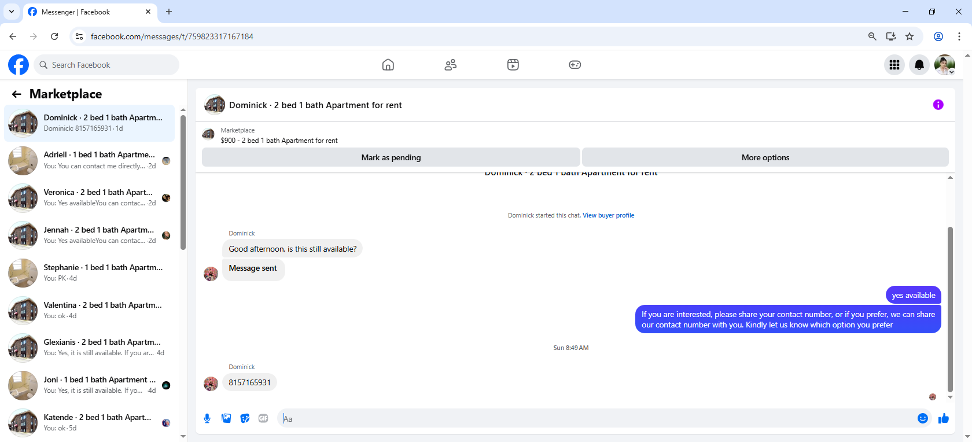Open the Jennah 2 bed conversation
The height and width of the screenshot is (442, 972).
(x=90, y=235)
